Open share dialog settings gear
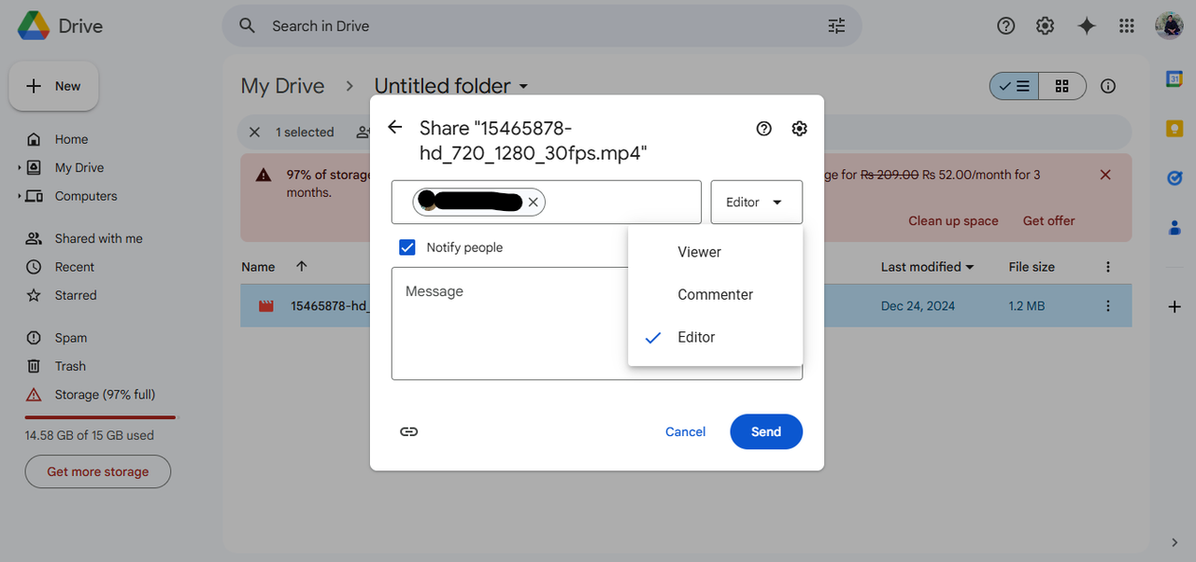 [799, 129]
